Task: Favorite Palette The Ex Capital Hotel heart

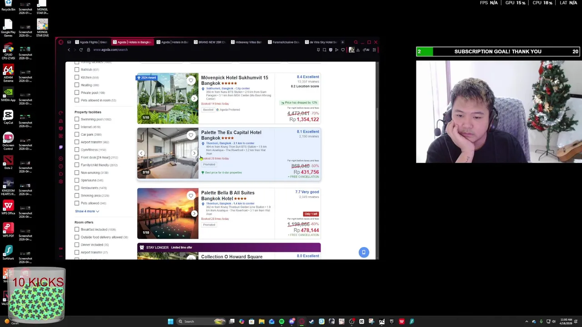Action: (x=191, y=135)
